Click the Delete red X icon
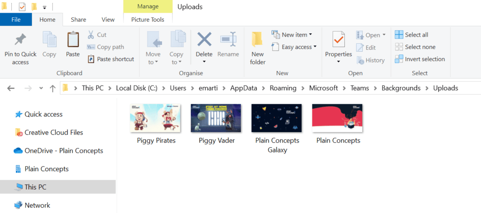481x213 pixels. 204,40
